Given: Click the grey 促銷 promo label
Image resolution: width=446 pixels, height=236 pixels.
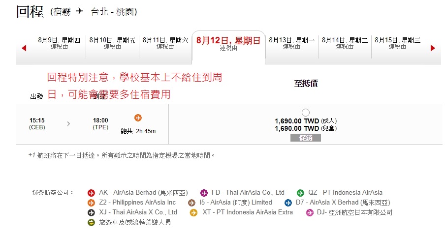Looking at the screenshot, I should (306, 138).
